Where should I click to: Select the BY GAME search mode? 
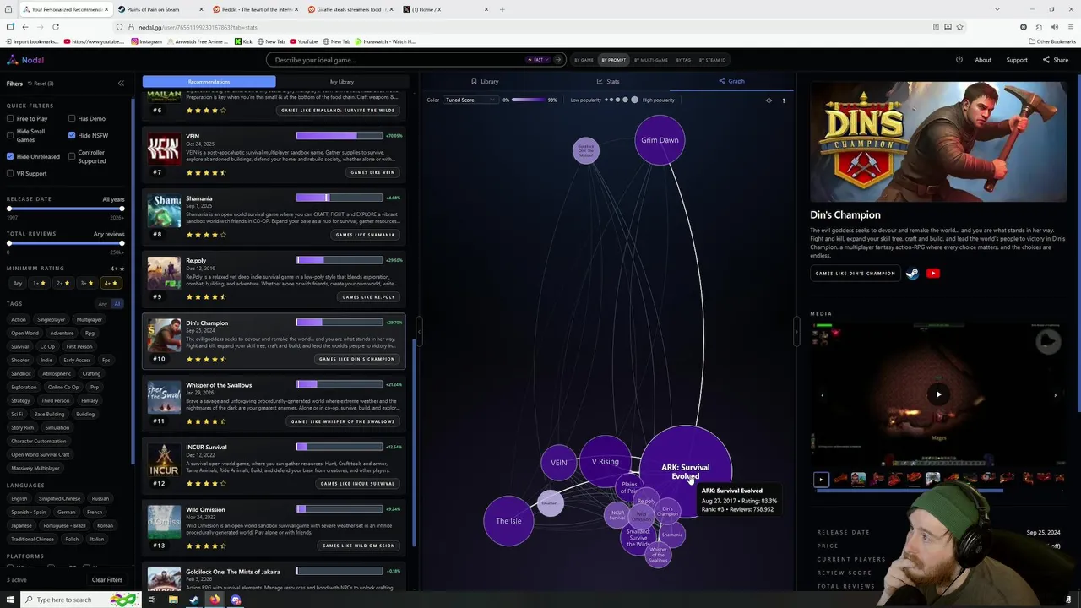[x=584, y=60]
